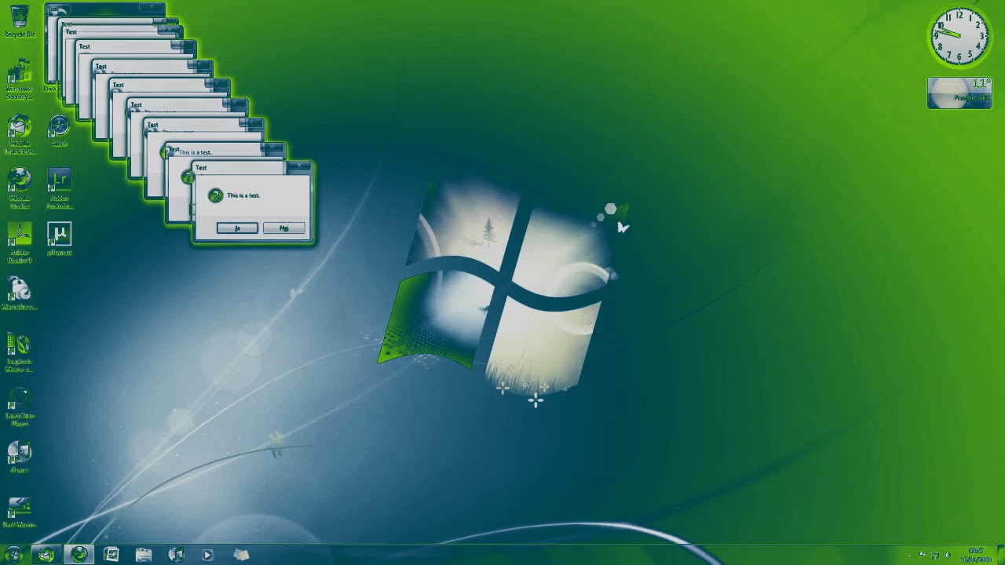
Task: Open Thunderbird from the taskbar
Action: (x=46, y=555)
